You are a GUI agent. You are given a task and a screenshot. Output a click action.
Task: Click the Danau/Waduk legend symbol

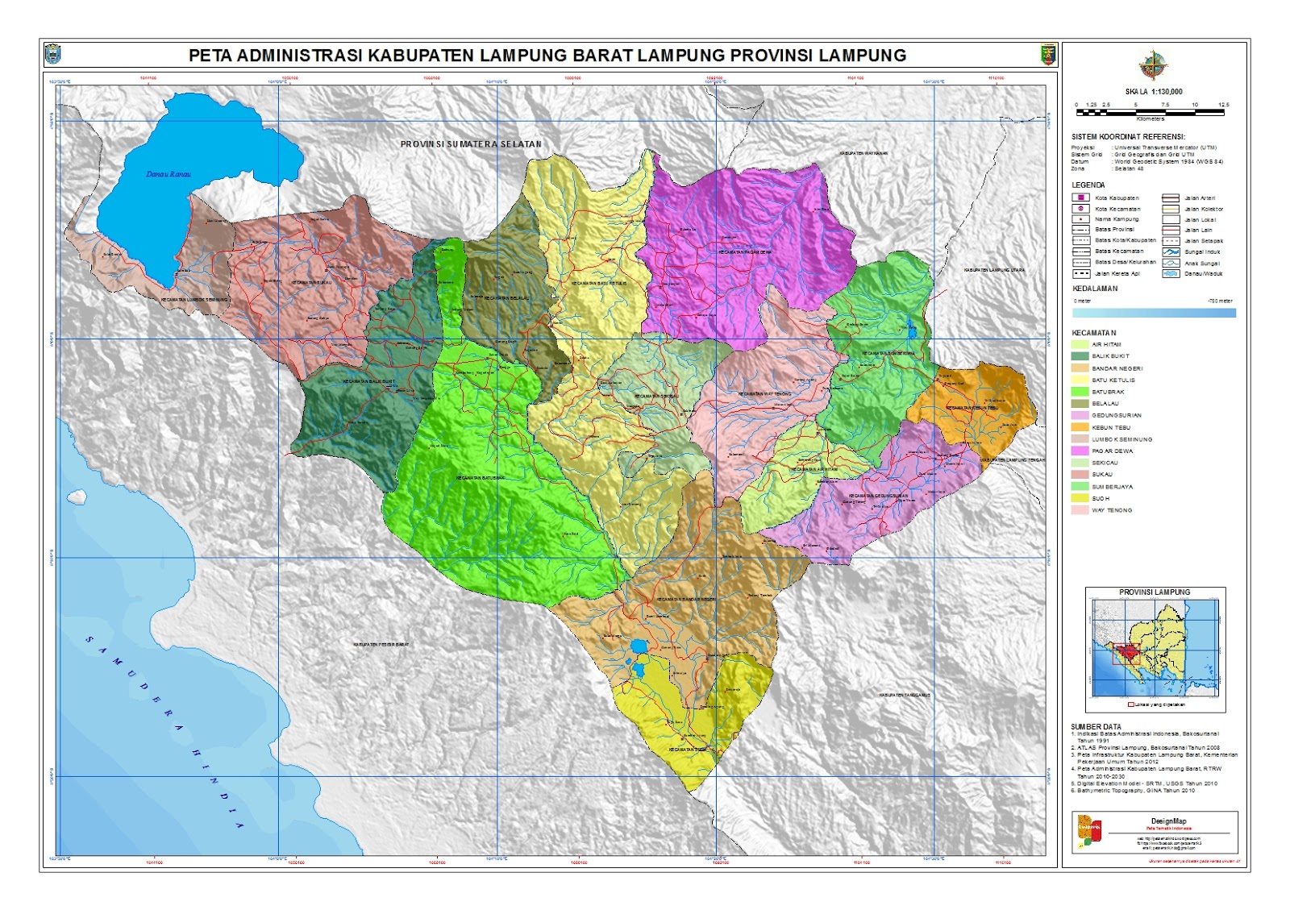(x=1171, y=274)
